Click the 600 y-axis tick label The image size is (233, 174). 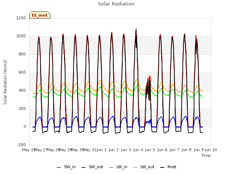[22, 72]
